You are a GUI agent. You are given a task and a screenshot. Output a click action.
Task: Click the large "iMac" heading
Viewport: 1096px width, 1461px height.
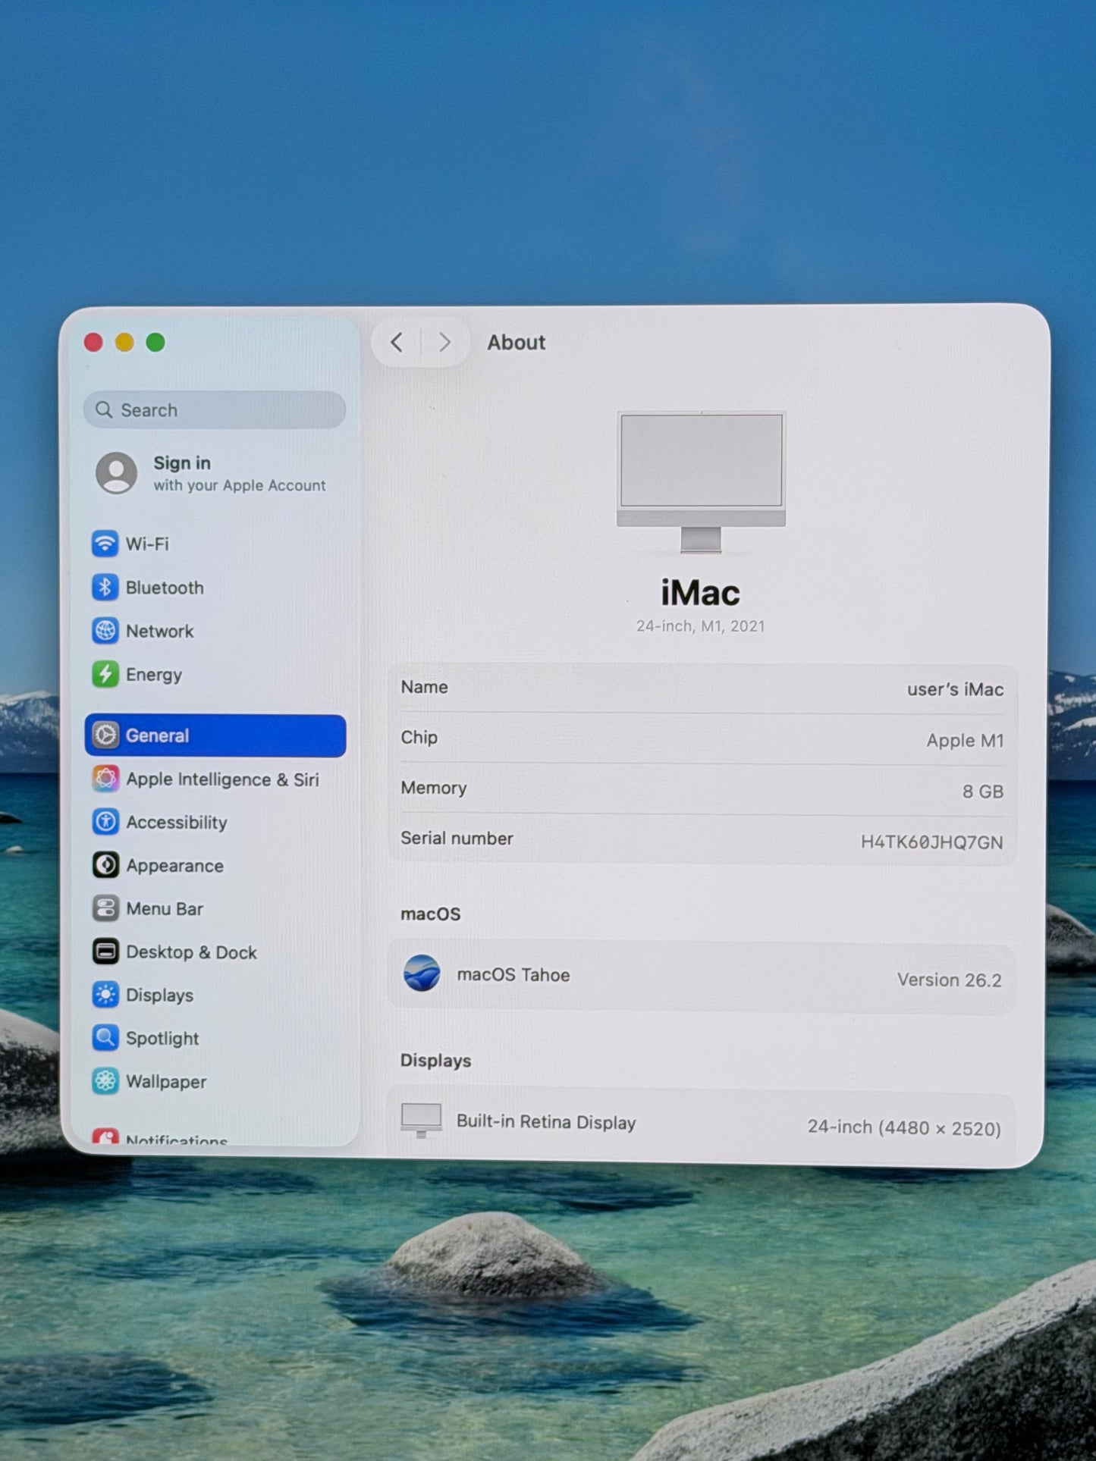coord(700,593)
